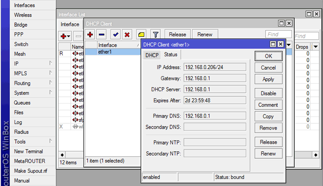323x186 pixels.
Task: Open Interfaces in sidebar menu
Action: coord(25,6)
